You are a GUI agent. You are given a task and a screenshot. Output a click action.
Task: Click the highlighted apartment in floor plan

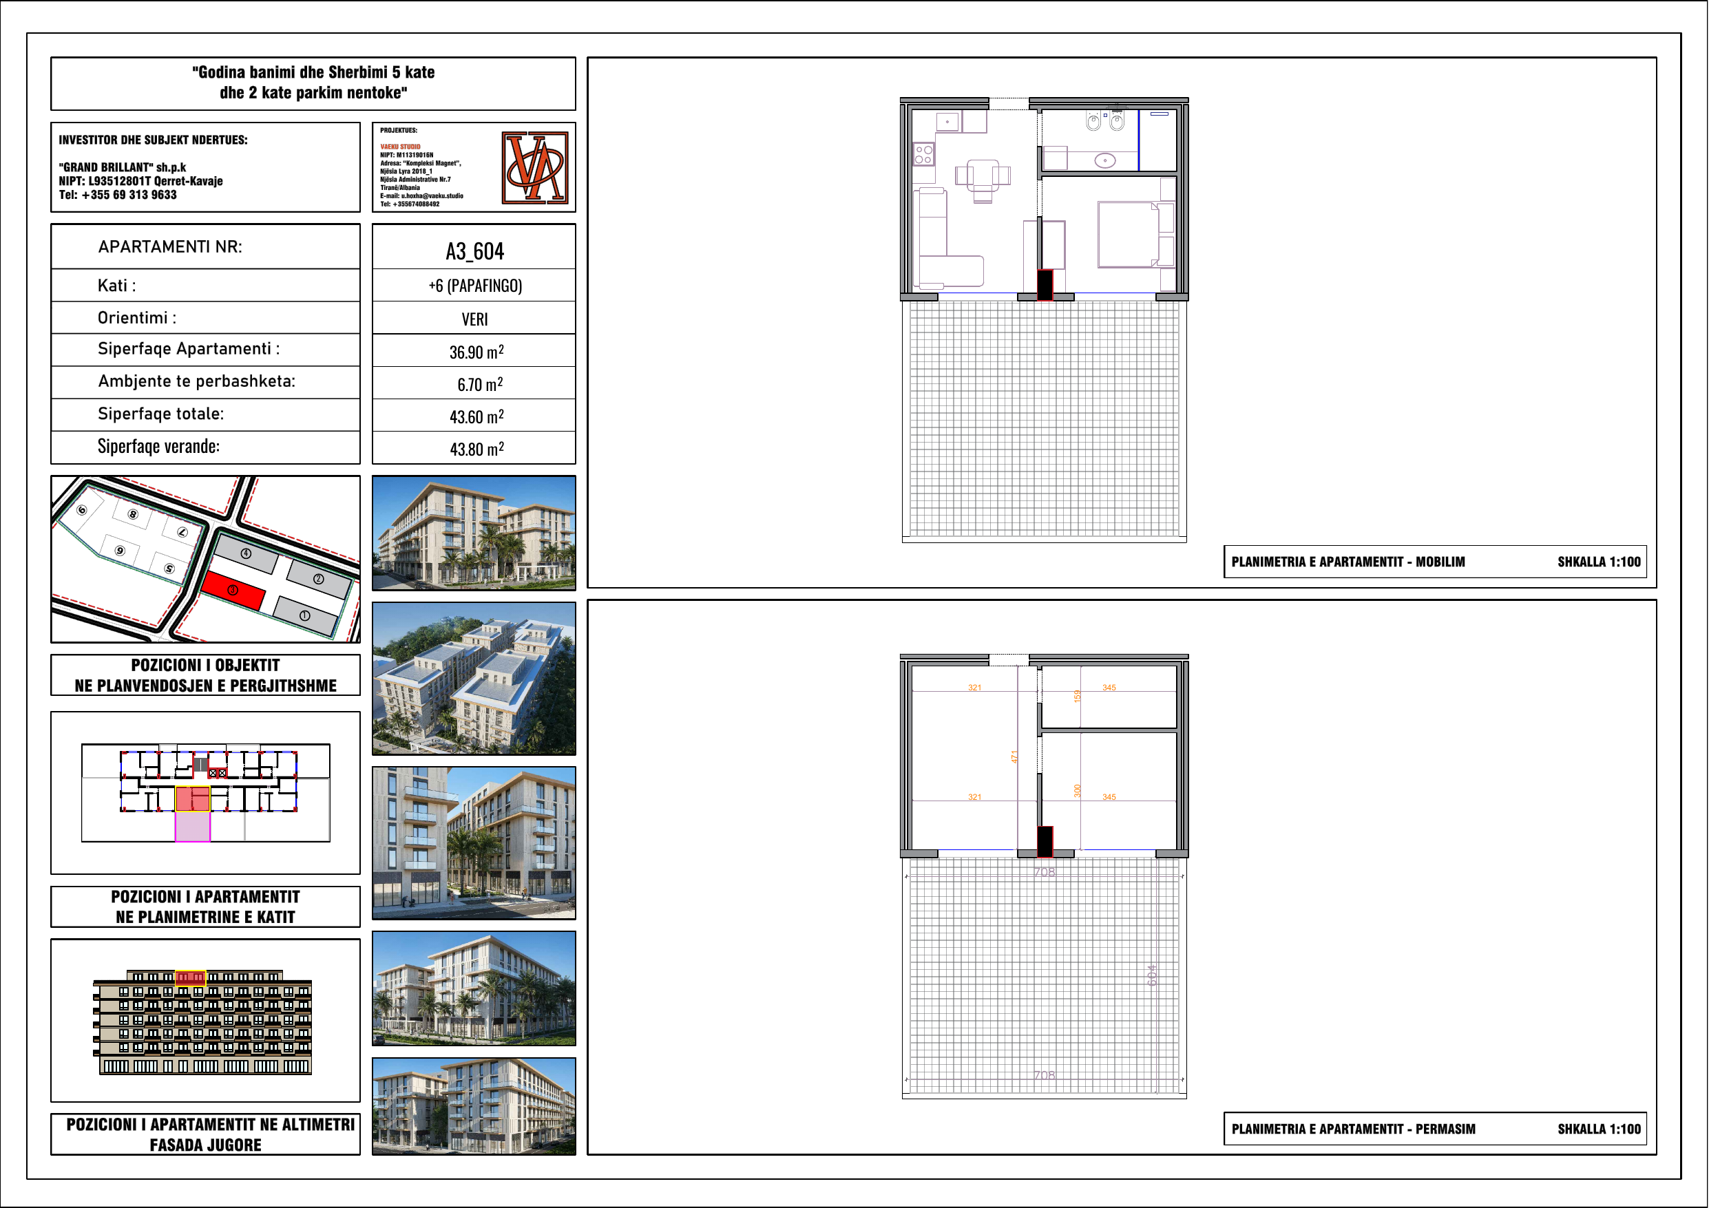coord(193,799)
